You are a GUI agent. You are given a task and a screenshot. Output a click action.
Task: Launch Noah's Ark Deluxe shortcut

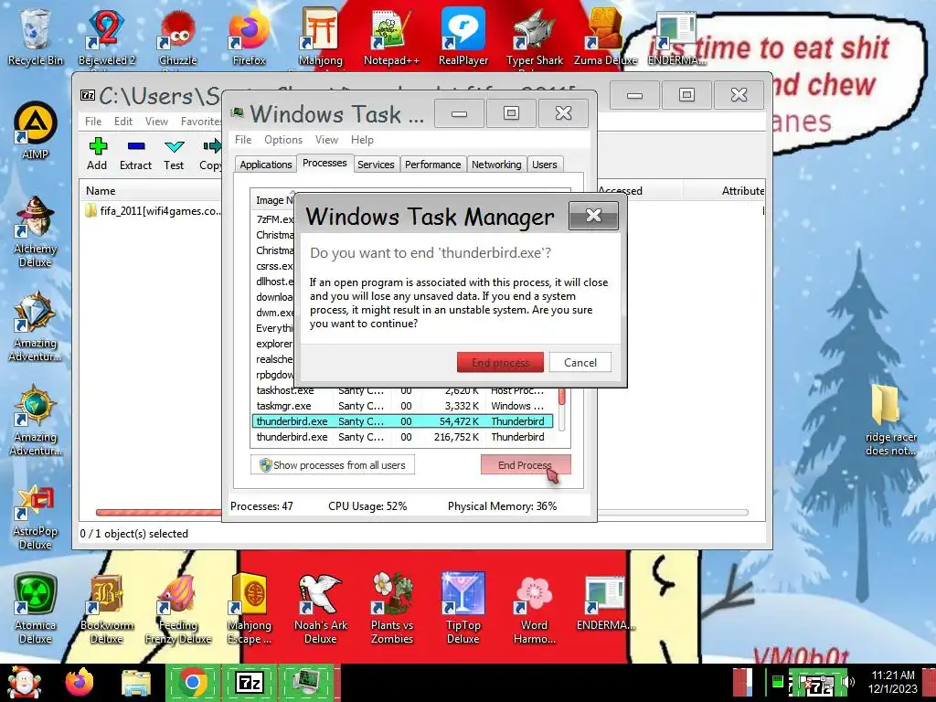point(321,609)
